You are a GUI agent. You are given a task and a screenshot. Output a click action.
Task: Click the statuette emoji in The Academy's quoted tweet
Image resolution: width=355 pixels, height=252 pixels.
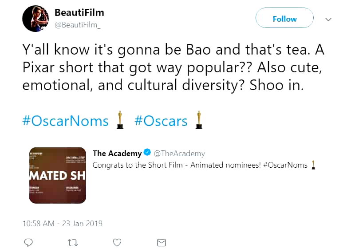[314, 165]
